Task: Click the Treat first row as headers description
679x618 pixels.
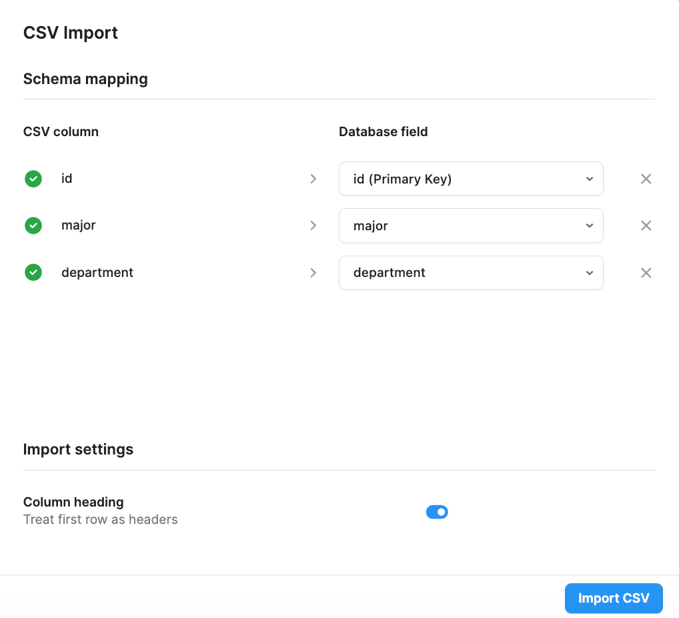Action: 101,519
